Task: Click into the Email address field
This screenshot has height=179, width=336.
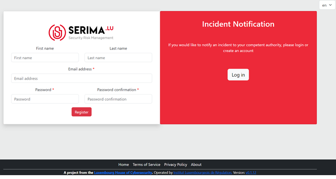Action: [82, 78]
